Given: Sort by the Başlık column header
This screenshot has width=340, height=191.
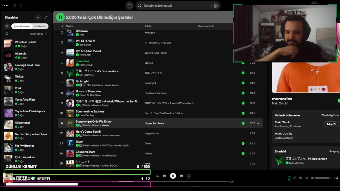Looking at the screenshot, I should pos(70,26).
